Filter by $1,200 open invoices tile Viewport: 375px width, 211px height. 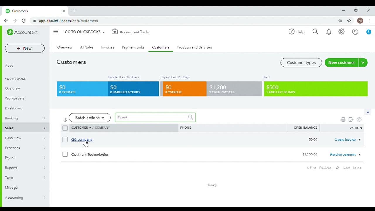pyautogui.click(x=234, y=89)
